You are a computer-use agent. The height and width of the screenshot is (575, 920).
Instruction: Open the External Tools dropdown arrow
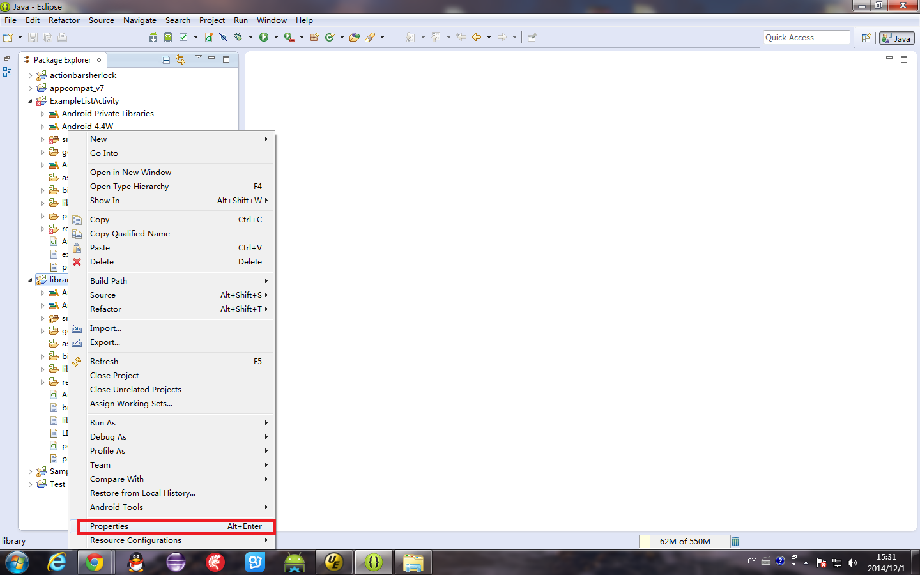pyautogui.click(x=302, y=38)
